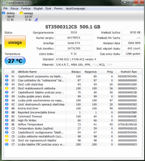Screen dimensions: 145x161
Task: Open the Funkcje menu
Action: click(26, 8)
